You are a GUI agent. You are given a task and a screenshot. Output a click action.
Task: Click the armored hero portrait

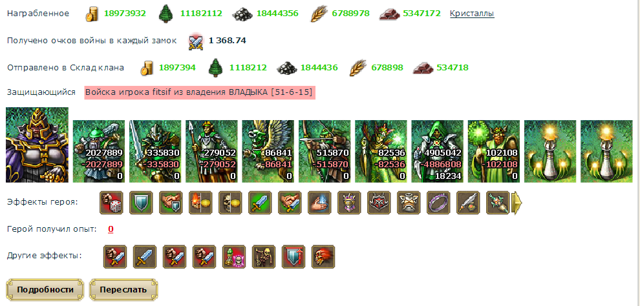37,145
